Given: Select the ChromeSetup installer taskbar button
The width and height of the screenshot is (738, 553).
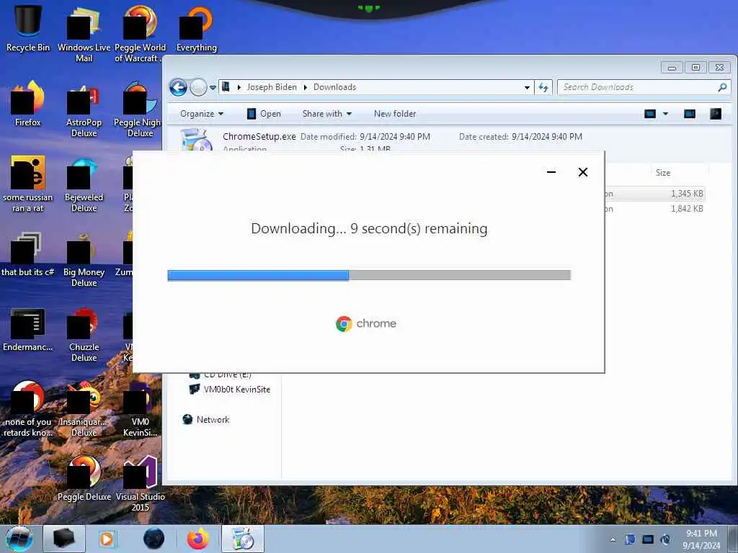Looking at the screenshot, I should click(x=243, y=539).
